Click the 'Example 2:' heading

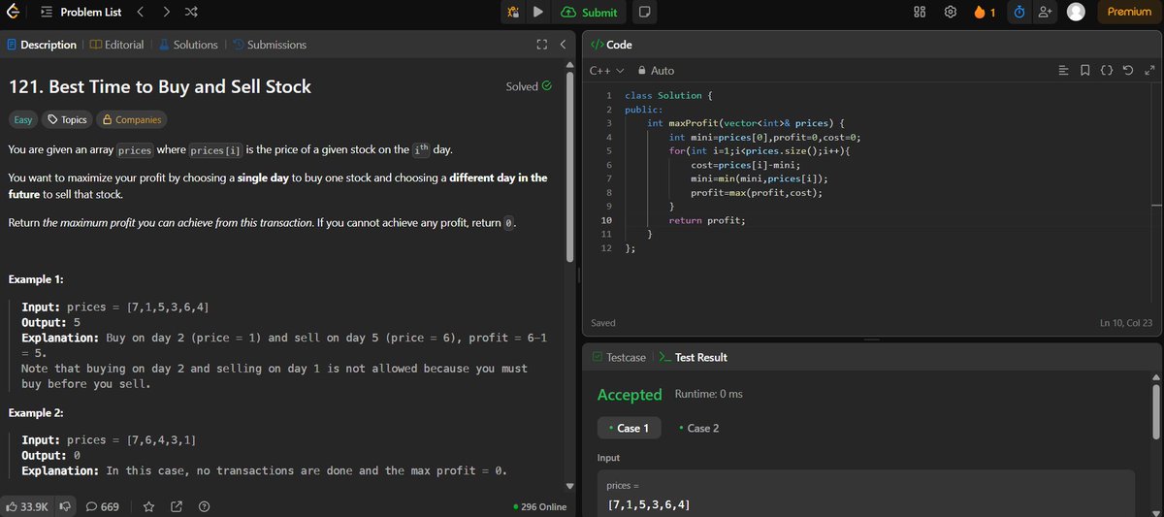tap(36, 413)
